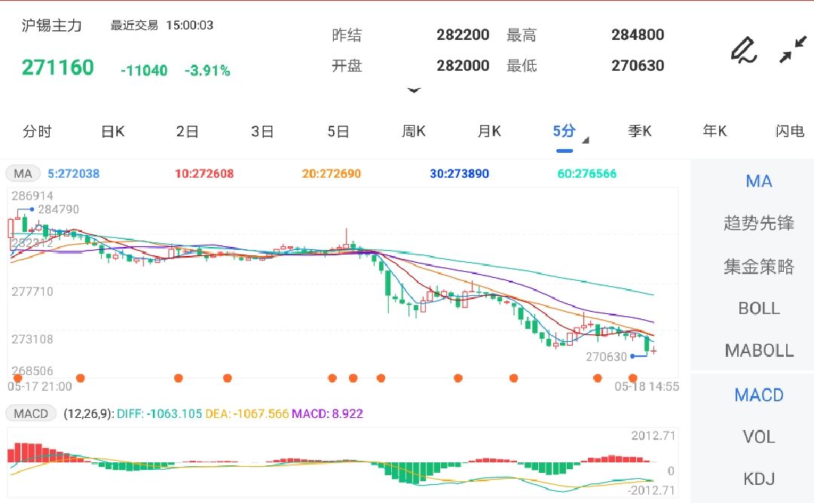Click the last orange marker near 05-18 14:55
Viewport: 814px width, 503px height.
pos(633,378)
